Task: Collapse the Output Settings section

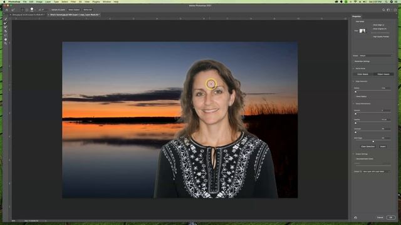Action: coord(354,154)
